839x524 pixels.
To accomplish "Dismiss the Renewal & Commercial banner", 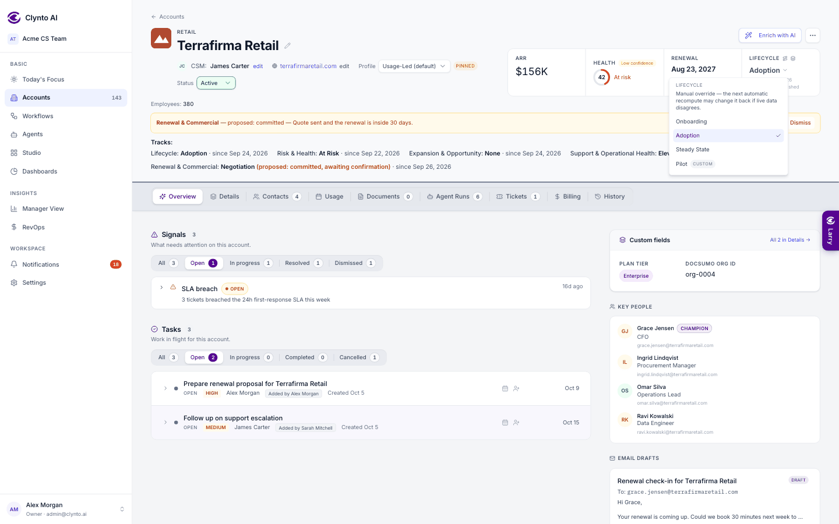I will coord(800,123).
